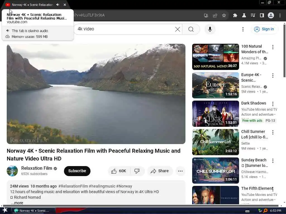Open the Relaxation Film channel name link
Image resolution: width=286 pixels, height=214 pixels.
point(37,168)
